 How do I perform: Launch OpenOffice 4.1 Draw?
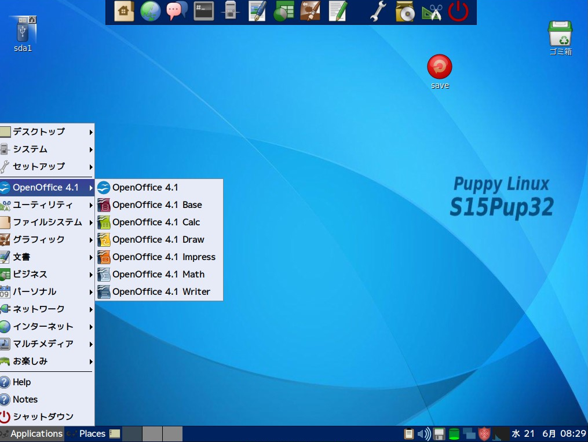pyautogui.click(x=159, y=240)
